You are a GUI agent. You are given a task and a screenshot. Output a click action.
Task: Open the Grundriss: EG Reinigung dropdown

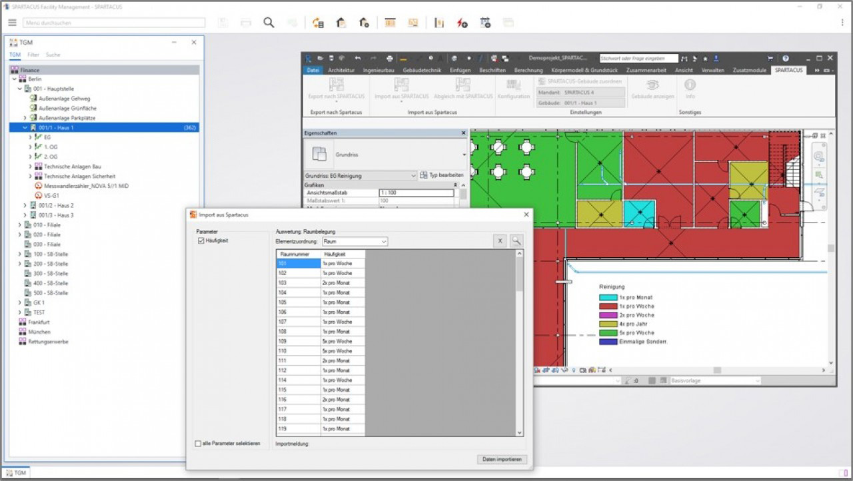[x=361, y=175]
